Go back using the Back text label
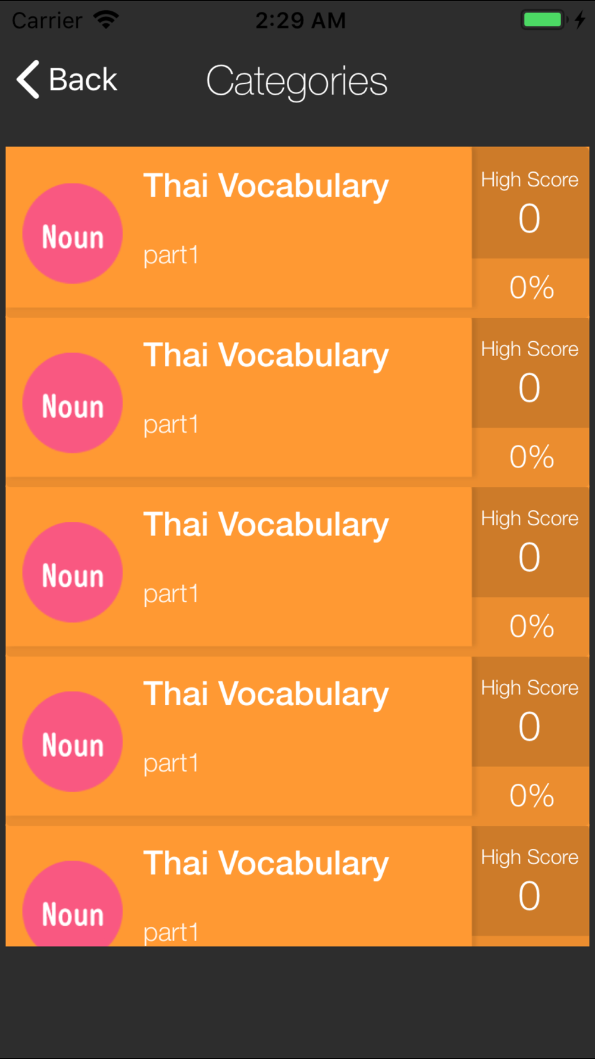The width and height of the screenshot is (595, 1059). (83, 79)
